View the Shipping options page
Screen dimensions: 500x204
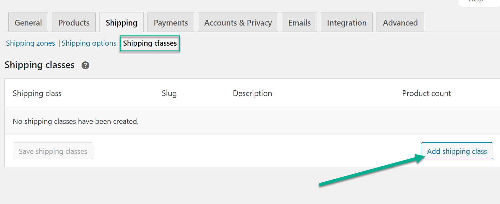pos(89,43)
